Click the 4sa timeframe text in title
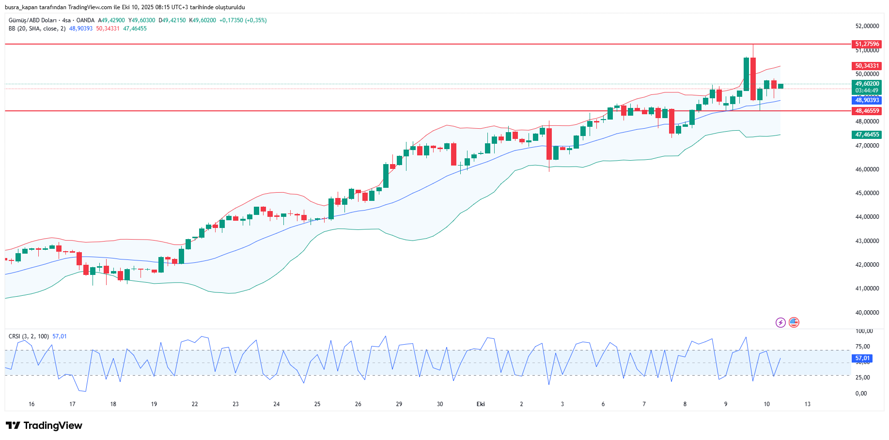This screenshot has width=889, height=440. [x=66, y=20]
